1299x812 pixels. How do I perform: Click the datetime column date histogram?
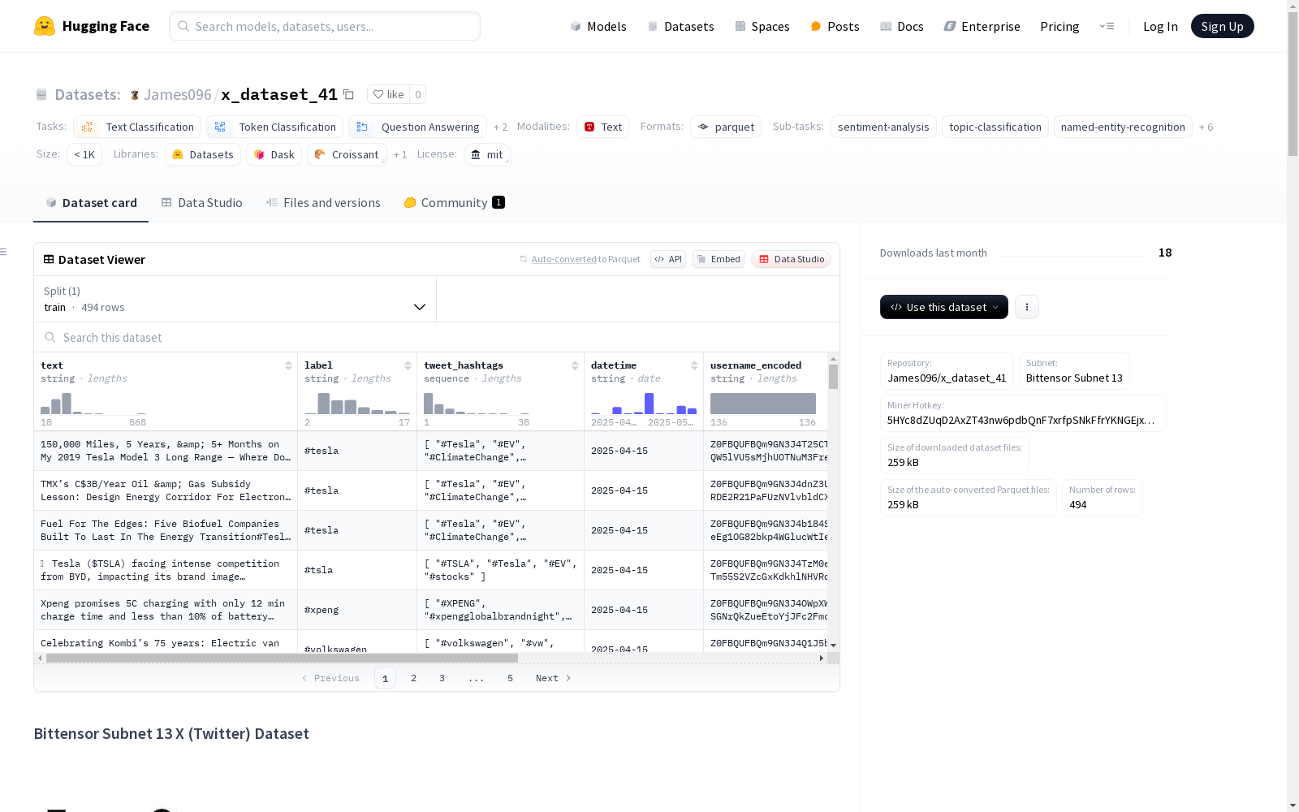644,403
